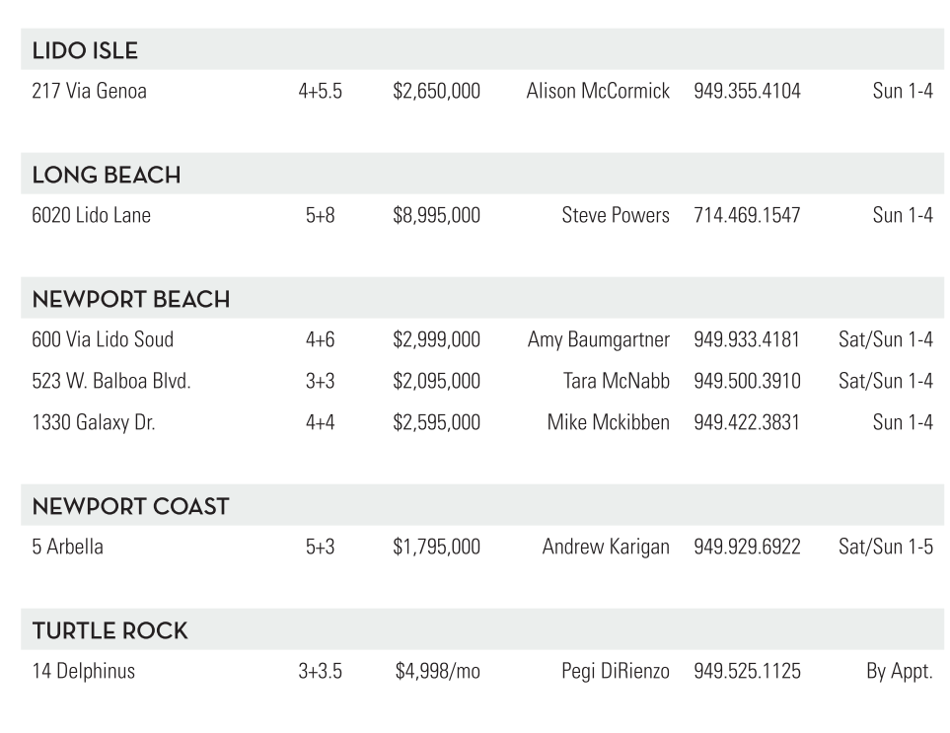
Task: Click phone number 949.355.4104
Action: coord(747,92)
